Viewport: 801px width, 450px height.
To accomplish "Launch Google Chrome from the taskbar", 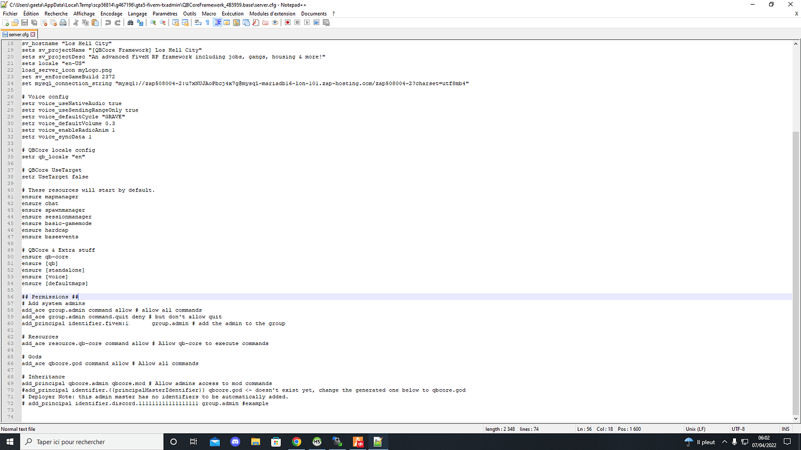I will [x=297, y=442].
